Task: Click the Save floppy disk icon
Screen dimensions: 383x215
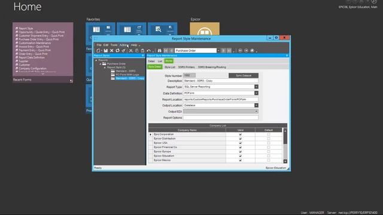Action: 106,50
